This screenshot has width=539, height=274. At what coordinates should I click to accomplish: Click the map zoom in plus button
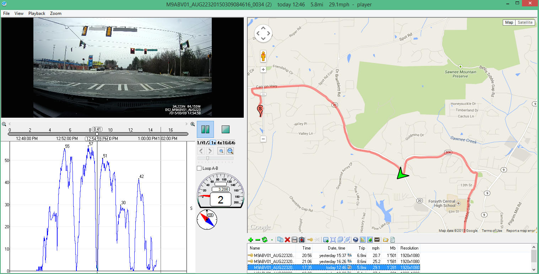coord(263,69)
